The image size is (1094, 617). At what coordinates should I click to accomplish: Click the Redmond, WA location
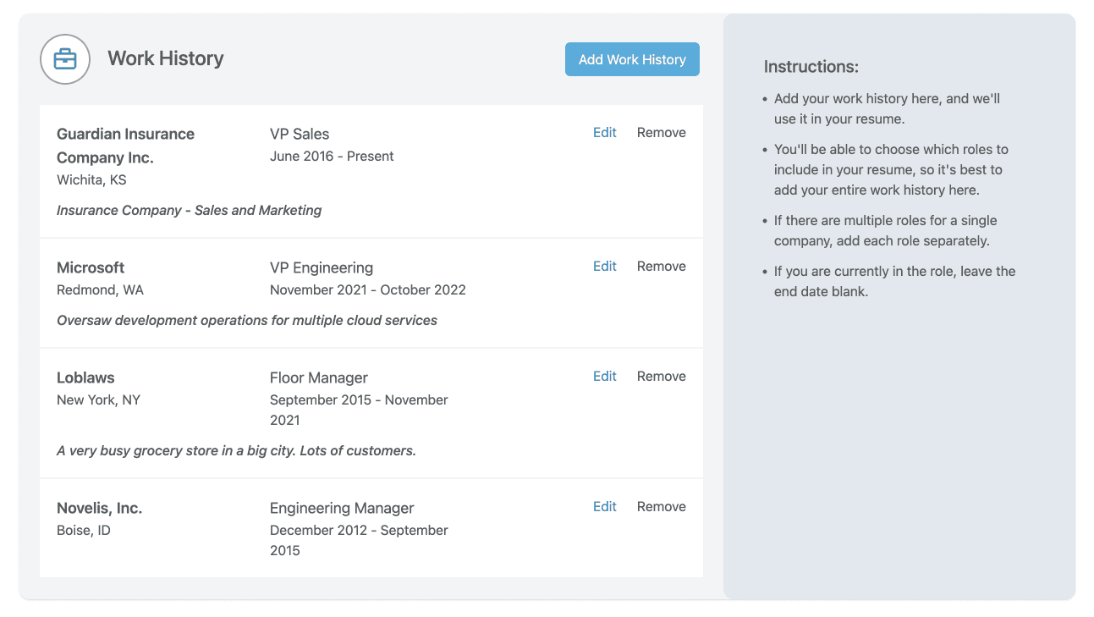click(100, 290)
